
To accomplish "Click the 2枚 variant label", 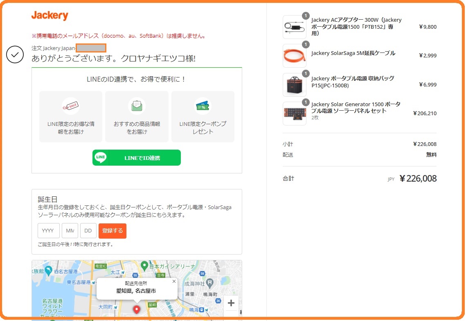I will (315, 118).
